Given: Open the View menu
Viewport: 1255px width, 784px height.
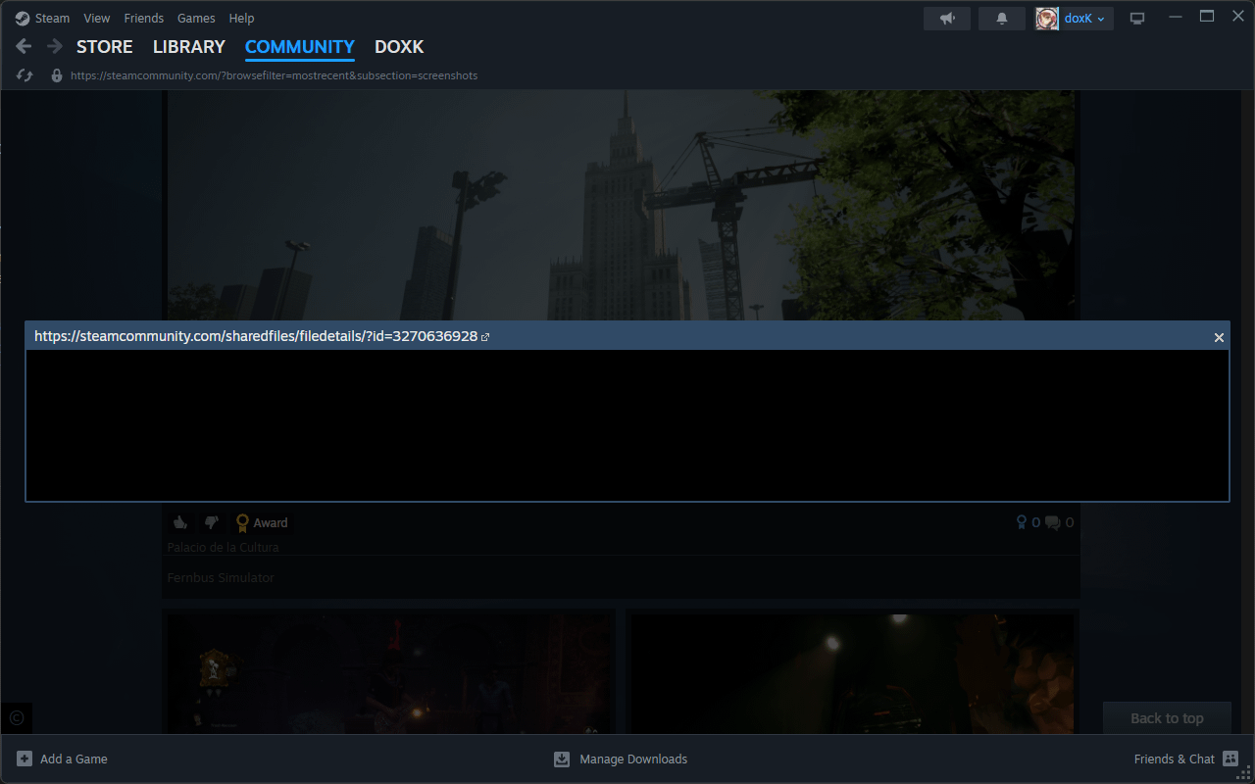Looking at the screenshot, I should pyautogui.click(x=97, y=19).
